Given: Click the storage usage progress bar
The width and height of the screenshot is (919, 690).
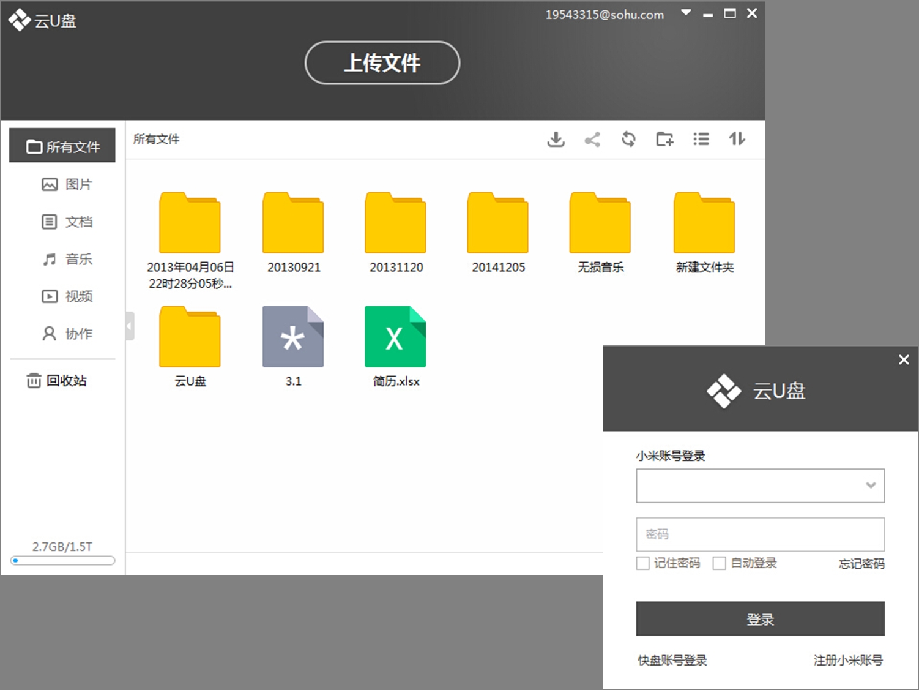Looking at the screenshot, I should click(x=62, y=560).
